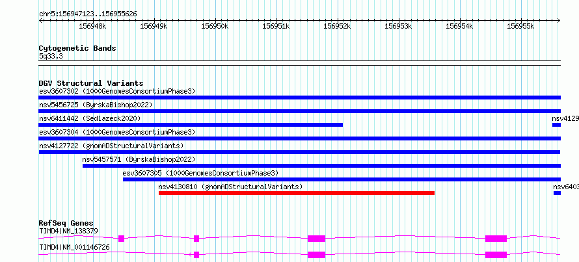Screen dimensions: 579x262
Task: Click the blue bar for esv3607305
Action: [342, 179]
